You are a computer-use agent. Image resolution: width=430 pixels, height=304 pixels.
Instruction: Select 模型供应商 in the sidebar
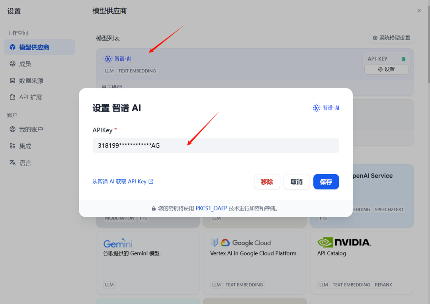[x=39, y=47]
